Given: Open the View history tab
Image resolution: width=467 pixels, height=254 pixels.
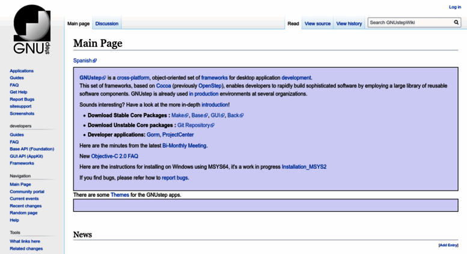Looking at the screenshot, I should (349, 23).
